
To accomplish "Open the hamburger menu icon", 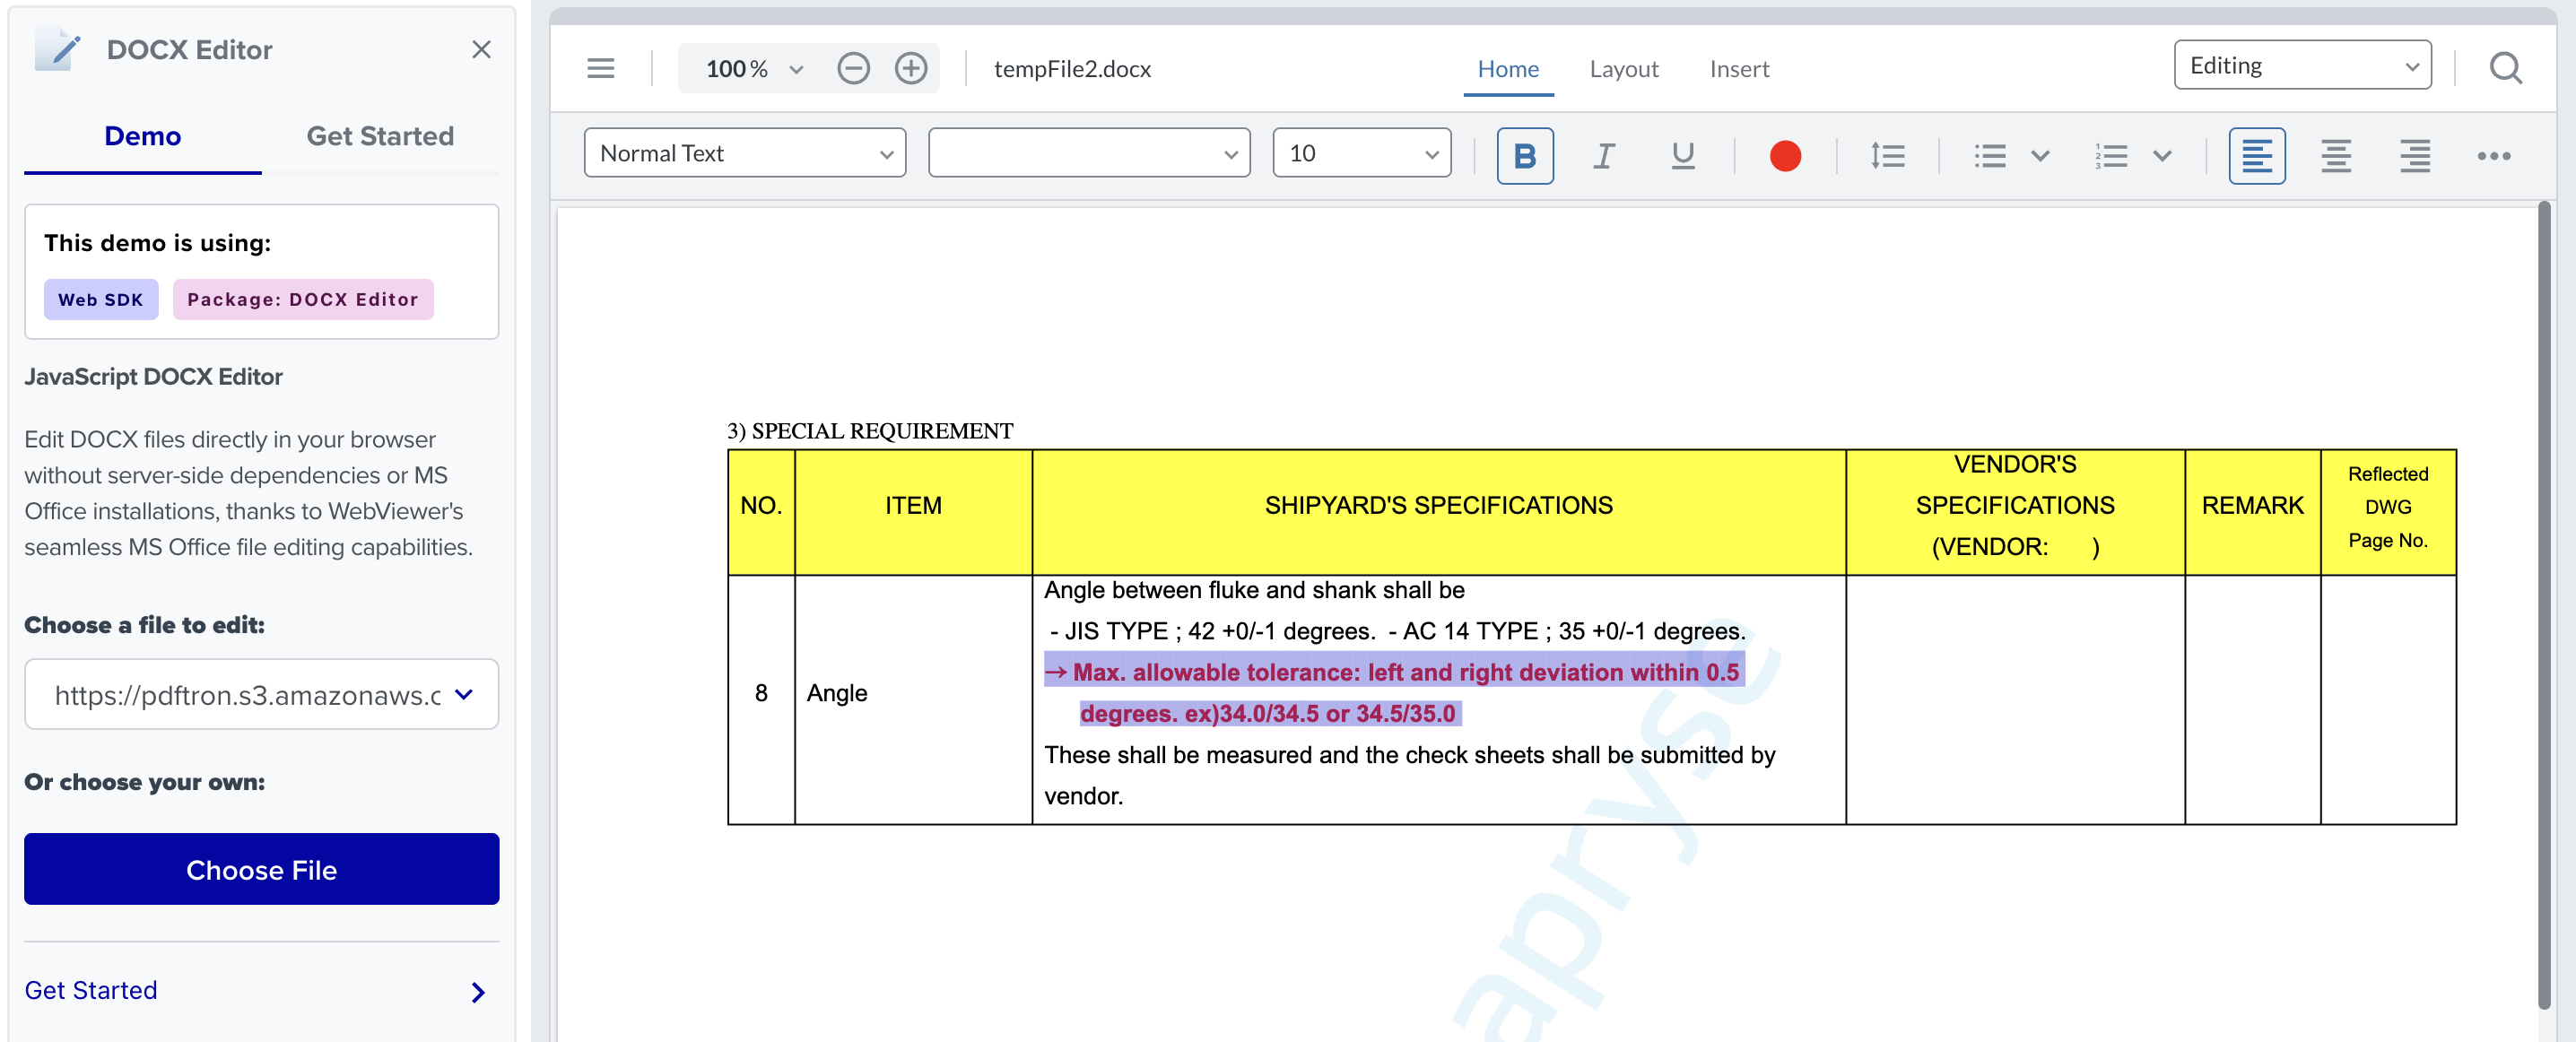I will coord(600,68).
